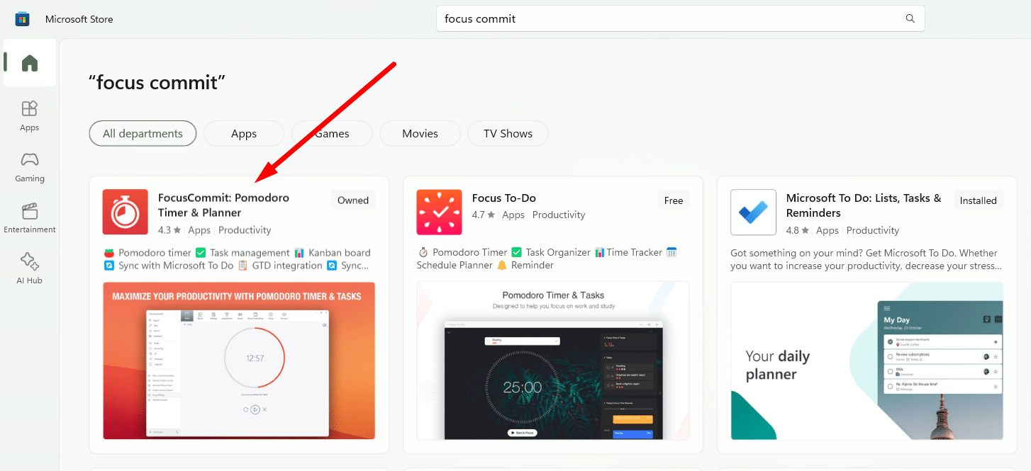The height and width of the screenshot is (471, 1031).
Task: Click the search box containing focus commit
Action: [x=681, y=19]
